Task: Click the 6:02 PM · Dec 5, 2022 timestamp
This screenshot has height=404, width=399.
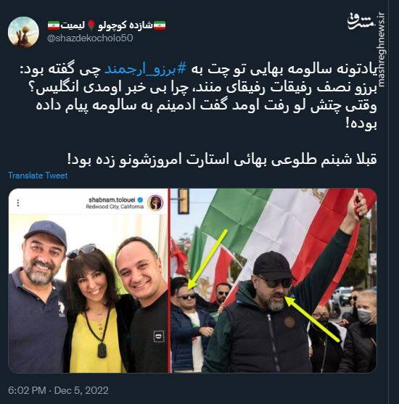Action: [x=58, y=390]
